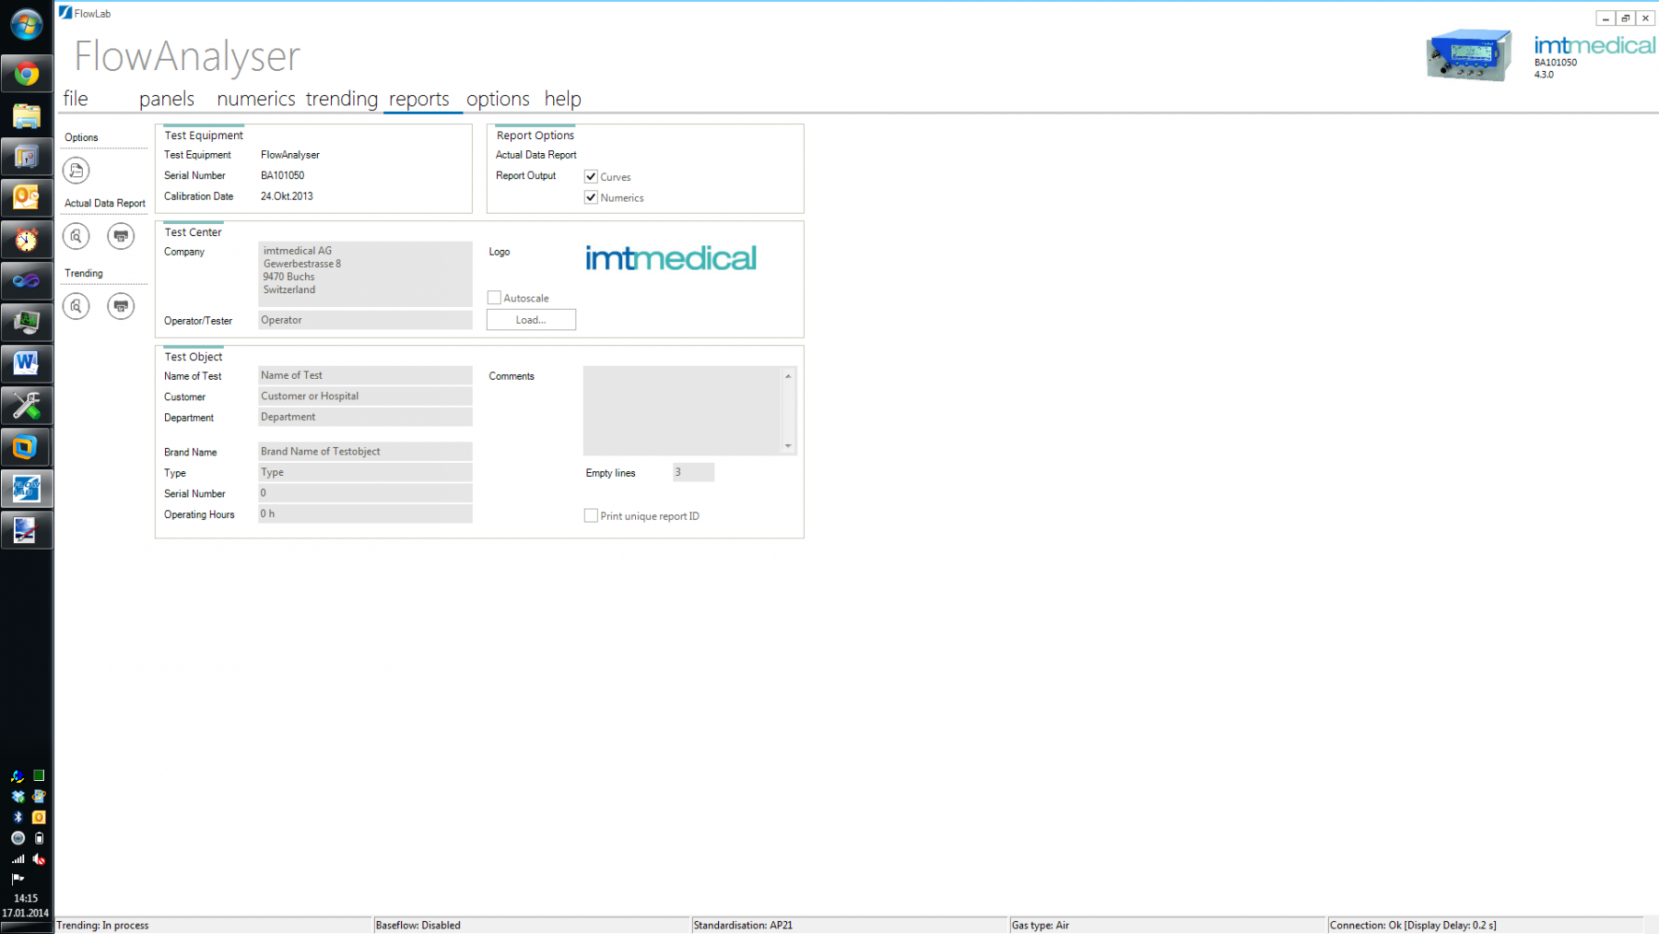This screenshot has height=934, width=1659.
Task: Preview the Trending report with magnifier icon
Action: click(x=76, y=306)
